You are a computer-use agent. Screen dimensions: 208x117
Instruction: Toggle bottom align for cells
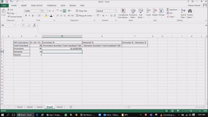64,11
